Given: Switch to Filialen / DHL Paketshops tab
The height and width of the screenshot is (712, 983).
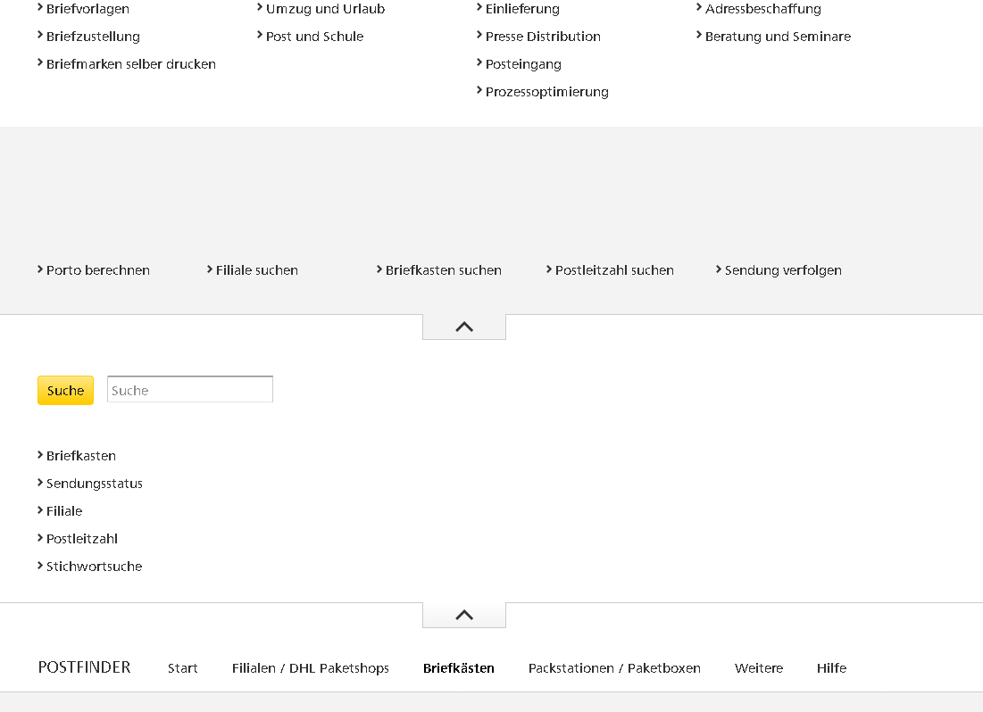Looking at the screenshot, I should pos(310,667).
